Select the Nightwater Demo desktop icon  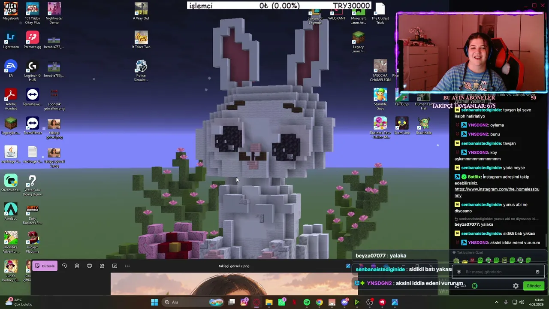tap(54, 13)
